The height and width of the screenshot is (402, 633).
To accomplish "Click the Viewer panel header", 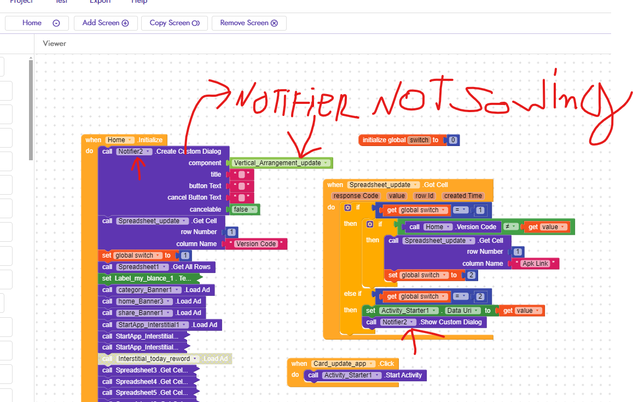I will 55,44.
